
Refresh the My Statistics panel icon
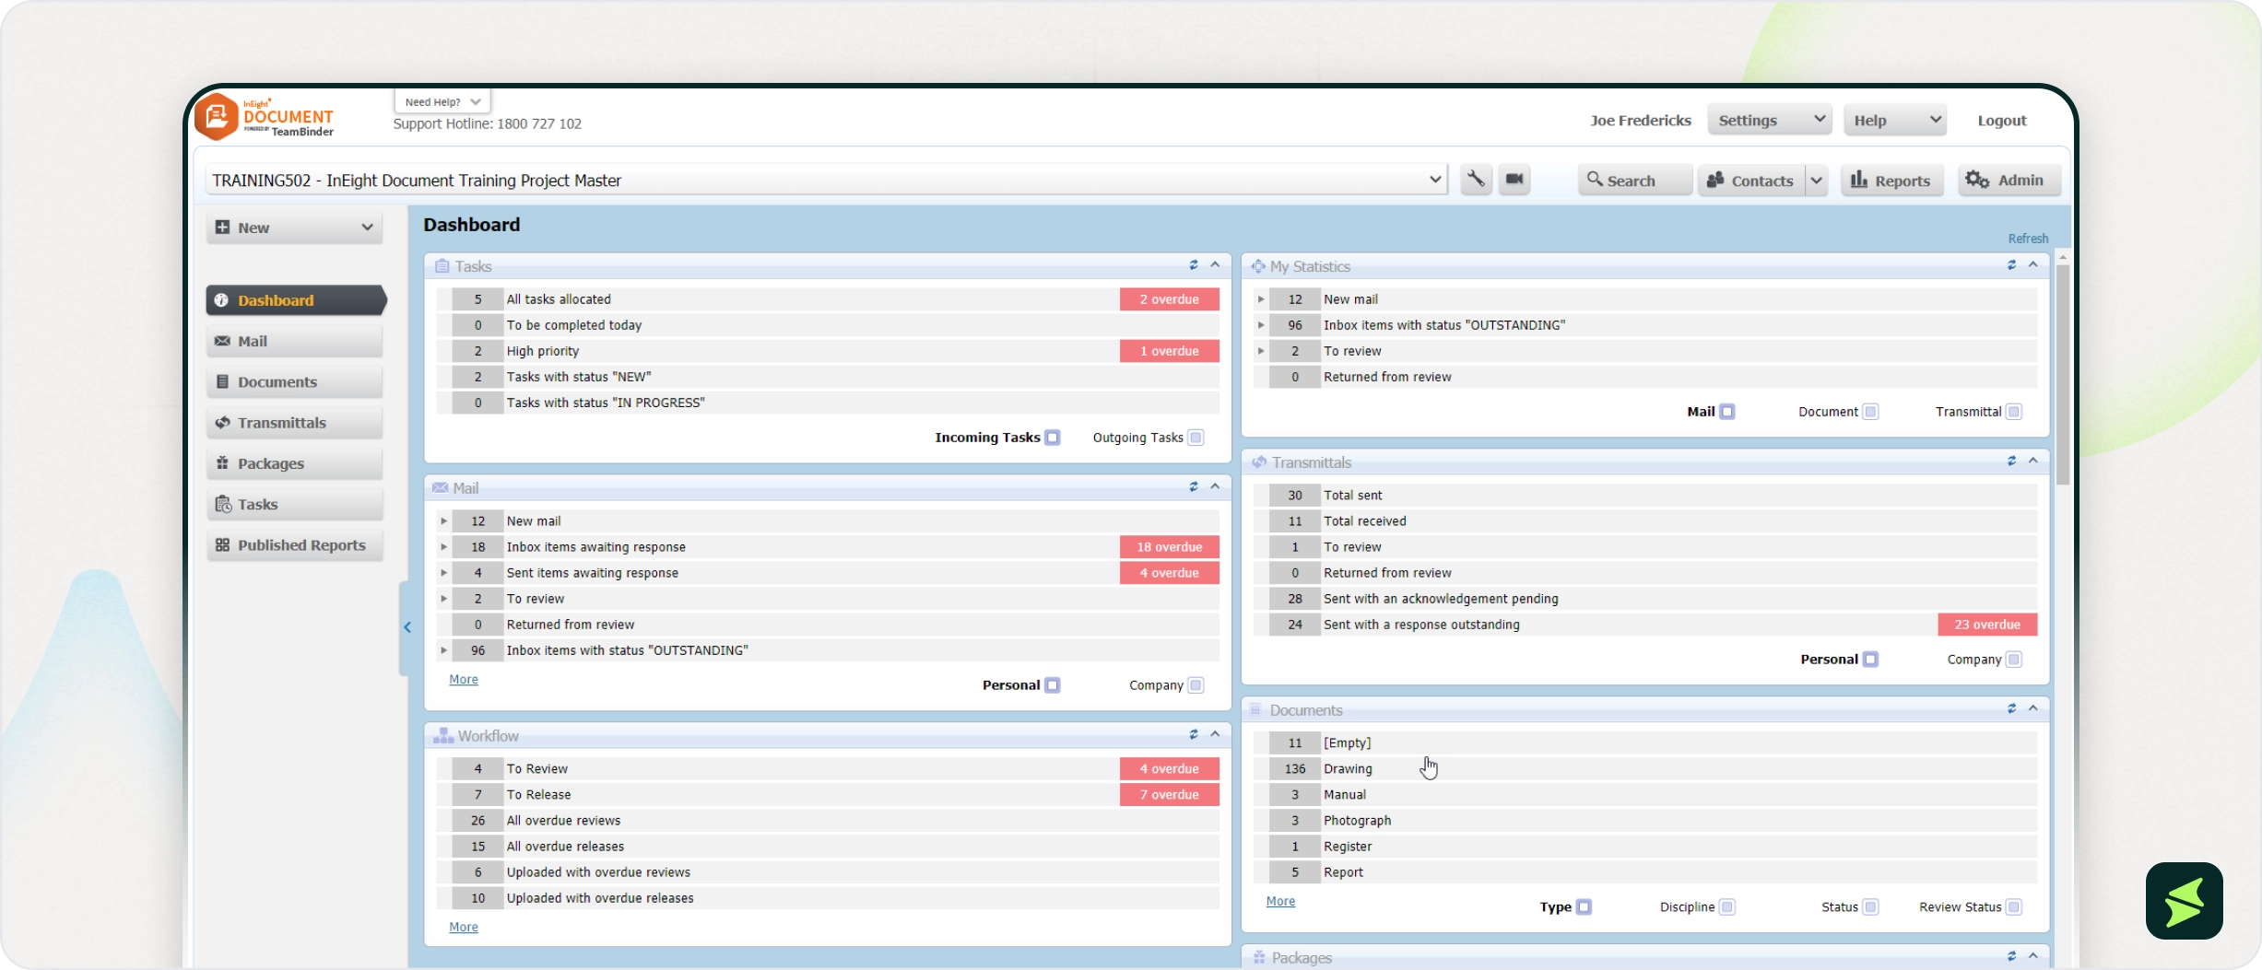(2011, 265)
